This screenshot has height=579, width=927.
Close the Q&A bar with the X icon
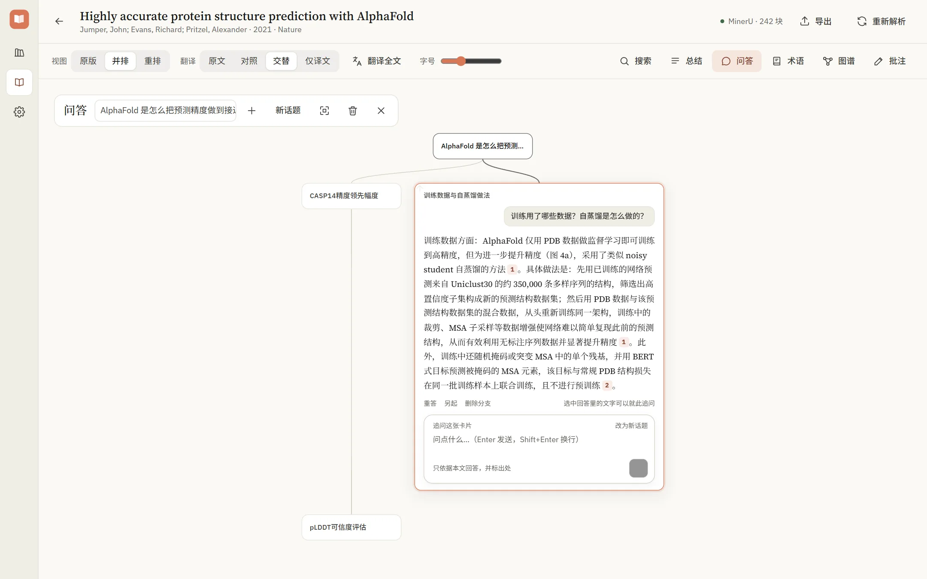pyautogui.click(x=381, y=111)
